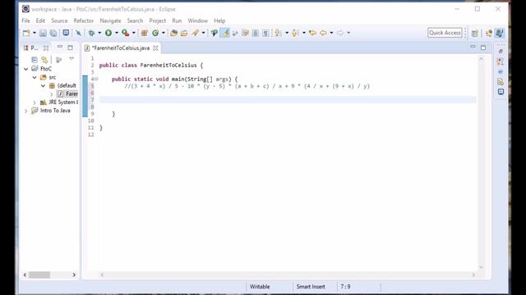Open the Window menu

[197, 20]
